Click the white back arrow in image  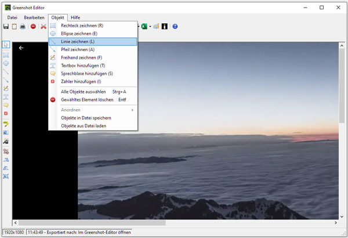point(21,48)
